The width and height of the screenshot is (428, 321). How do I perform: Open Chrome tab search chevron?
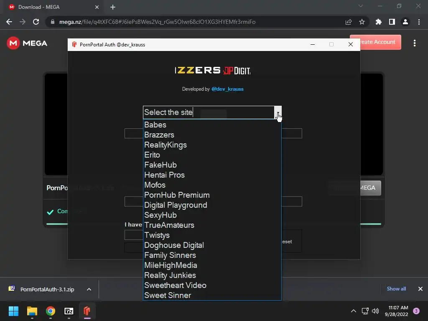(361, 6)
